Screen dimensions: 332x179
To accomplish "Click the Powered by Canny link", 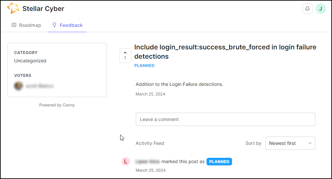I will pos(57,105).
